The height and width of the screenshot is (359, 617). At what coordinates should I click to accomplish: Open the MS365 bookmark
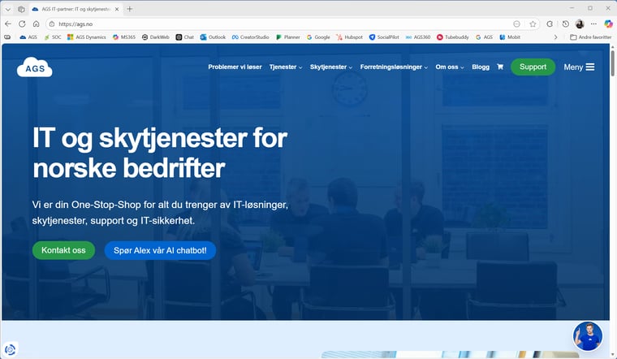click(x=124, y=37)
